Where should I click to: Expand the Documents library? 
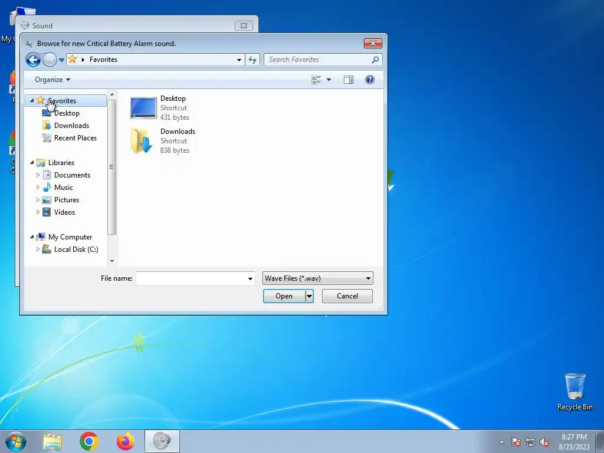(38, 175)
